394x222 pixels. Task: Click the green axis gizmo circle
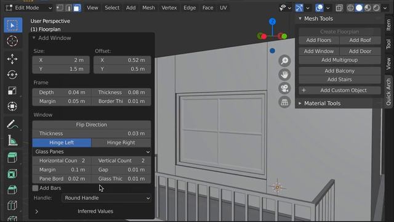click(x=284, y=36)
